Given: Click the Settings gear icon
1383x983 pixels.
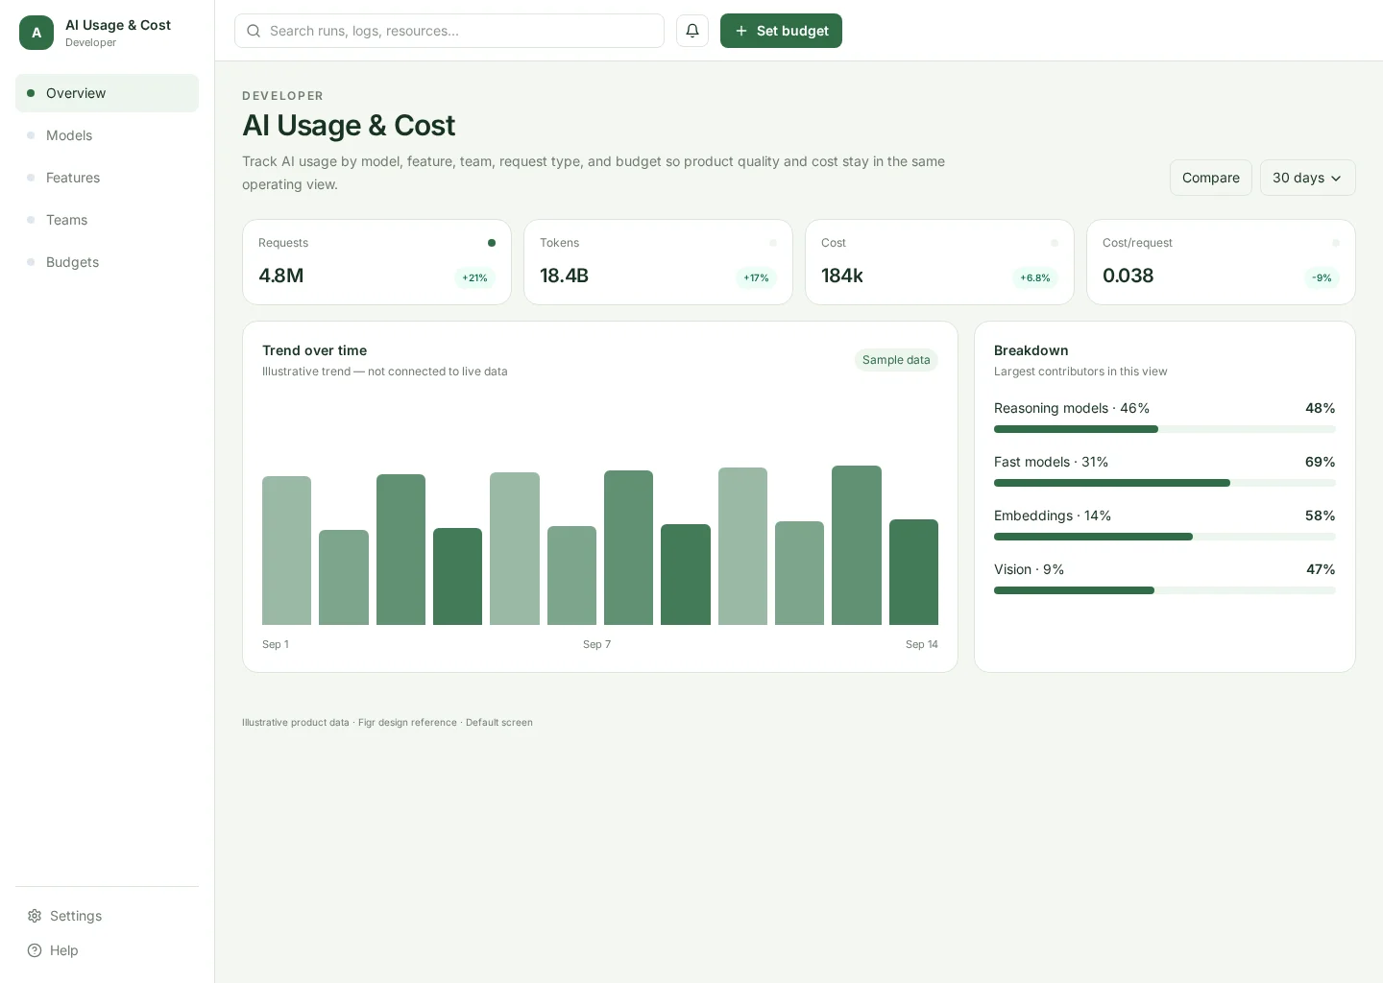Looking at the screenshot, I should 35,916.
